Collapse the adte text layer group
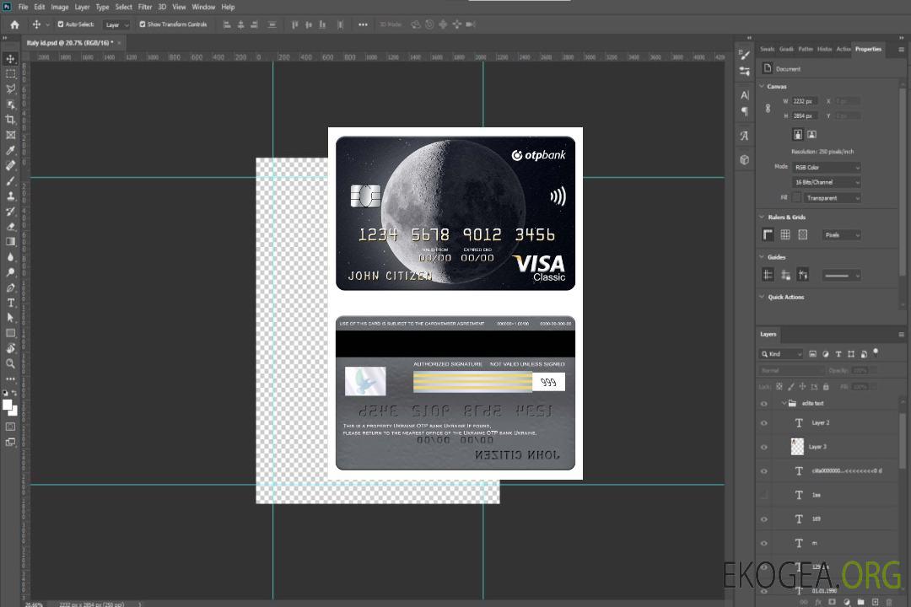 pyautogui.click(x=784, y=403)
